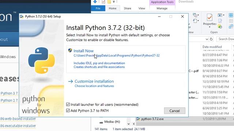Screen dimensions: 234x131
Task: Open x86 executable installer link
Action: 18,126
